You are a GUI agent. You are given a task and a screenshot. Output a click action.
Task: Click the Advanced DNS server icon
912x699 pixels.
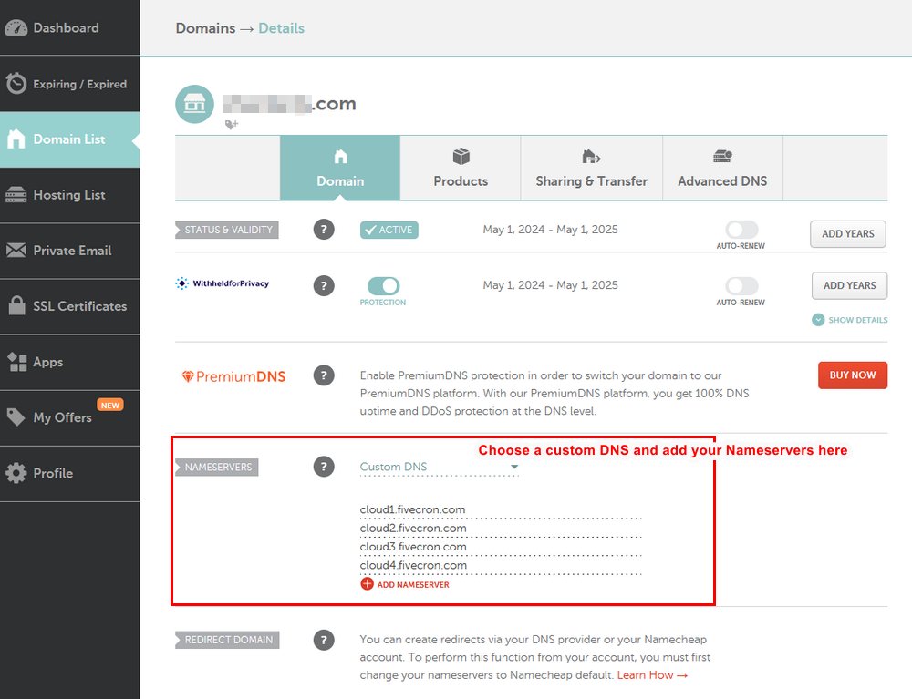(722, 156)
